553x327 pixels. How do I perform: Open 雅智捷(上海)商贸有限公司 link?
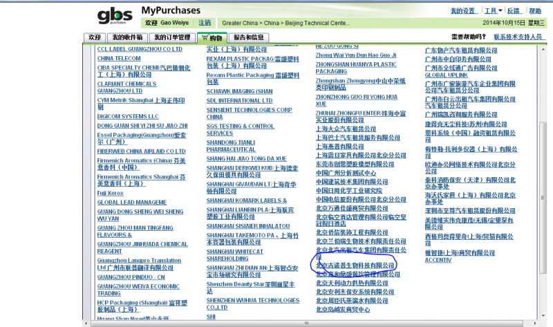460,252
